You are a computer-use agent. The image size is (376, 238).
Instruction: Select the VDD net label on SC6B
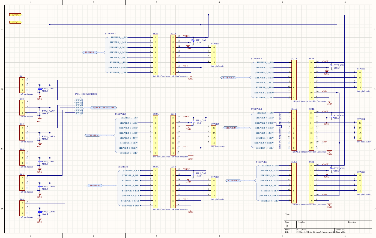(x=324, y=194)
